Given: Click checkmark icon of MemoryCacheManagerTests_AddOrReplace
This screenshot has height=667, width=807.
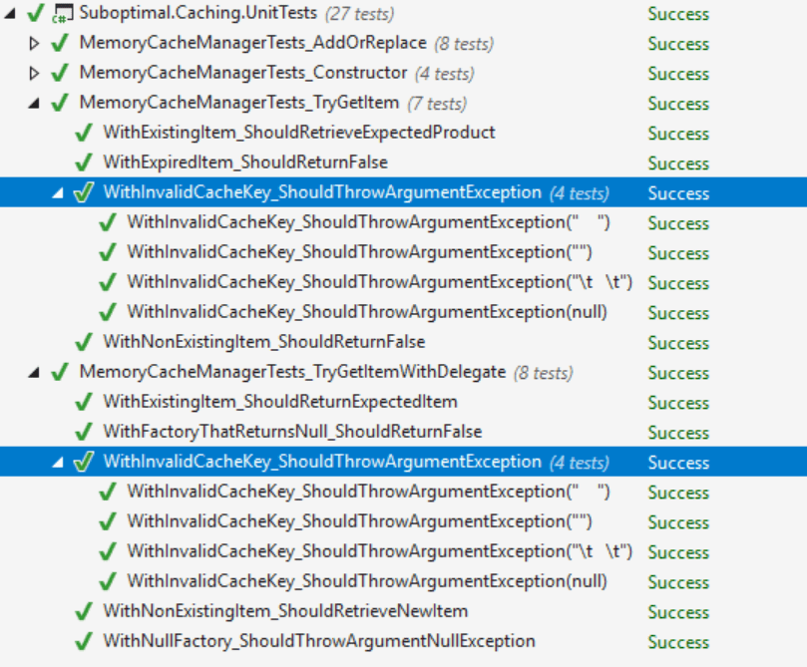Looking at the screenshot, I should pyautogui.click(x=60, y=43).
